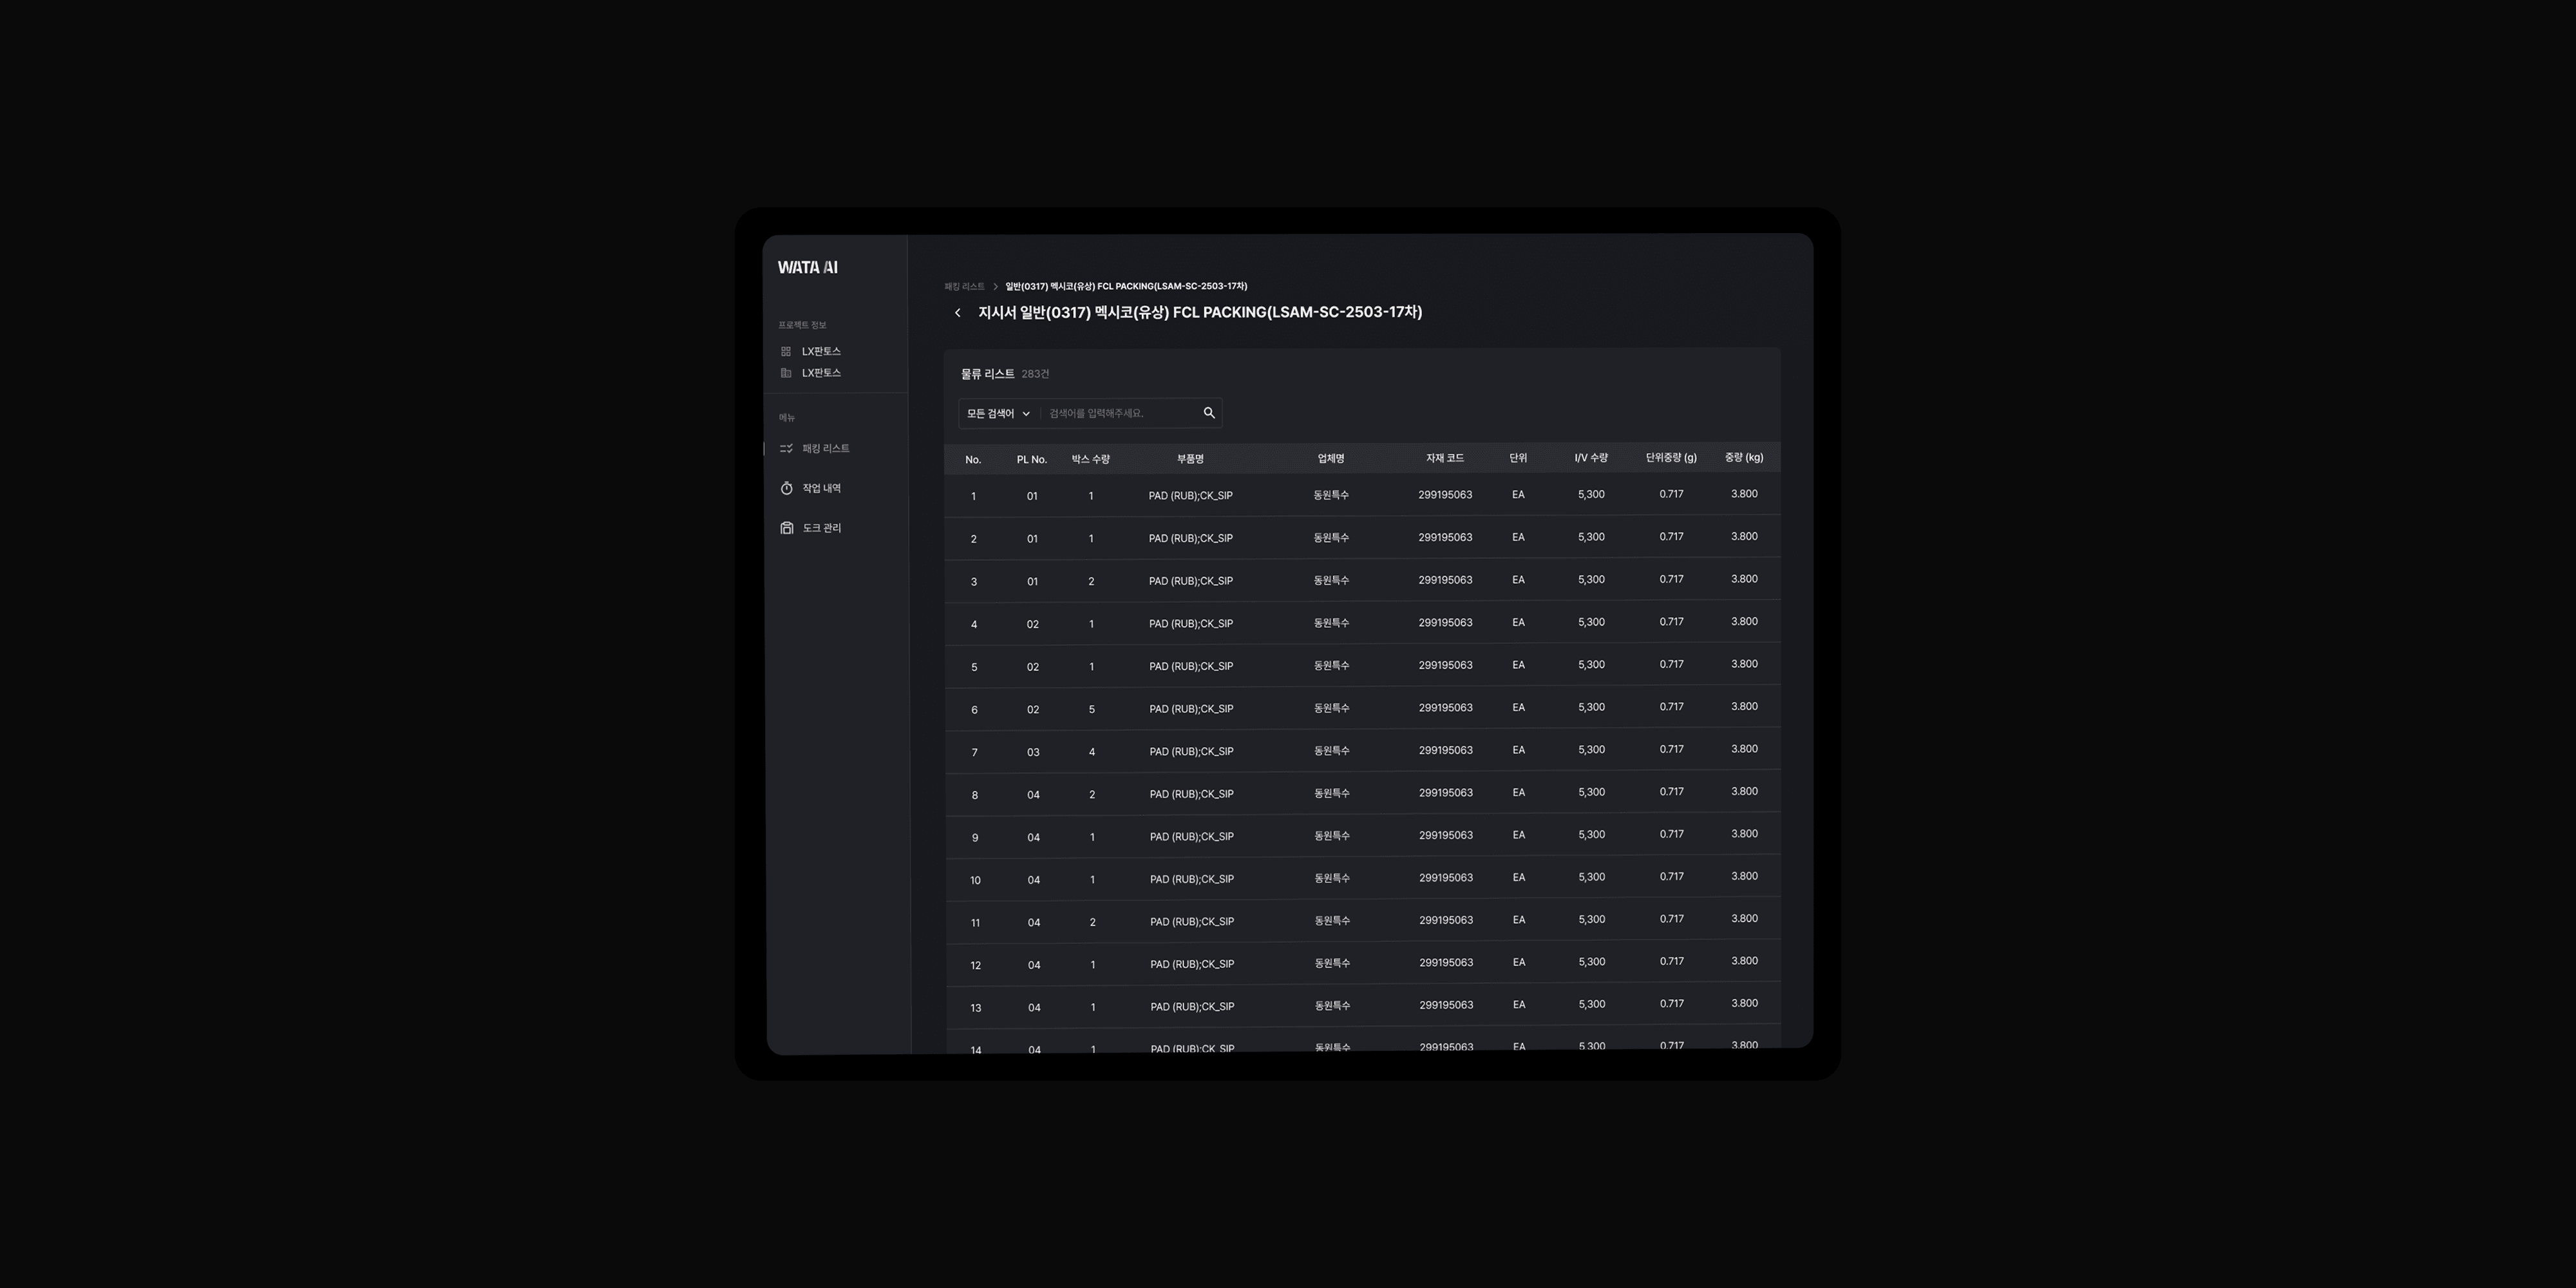Go to 패킹 리스트 breadcrumb link
Screen dimensions: 2576x1288
click(964, 287)
